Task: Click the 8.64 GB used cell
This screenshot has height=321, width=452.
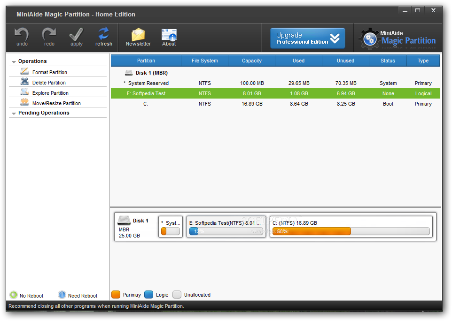Action: coord(299,104)
